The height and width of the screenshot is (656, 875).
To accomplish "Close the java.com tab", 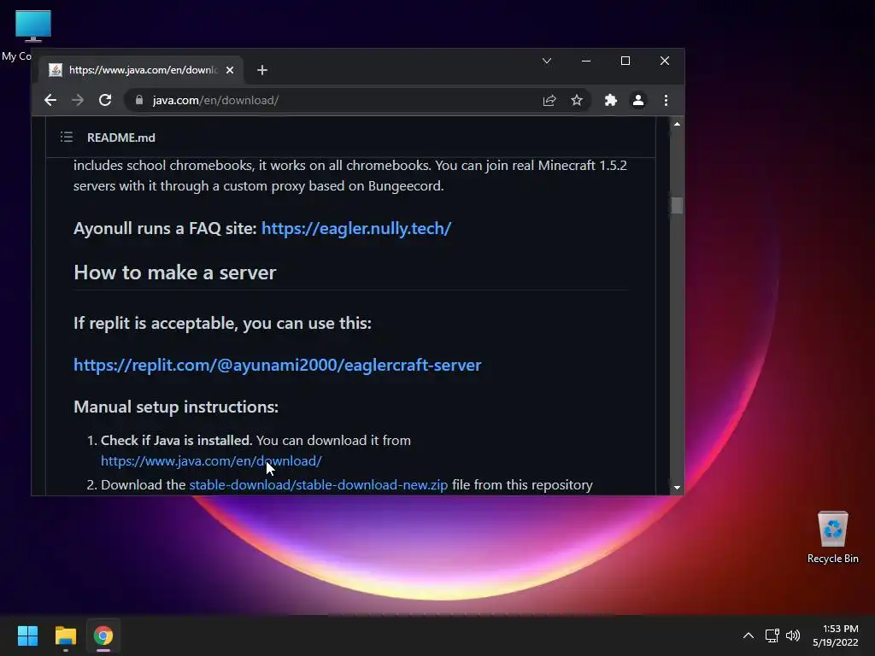I will point(230,70).
